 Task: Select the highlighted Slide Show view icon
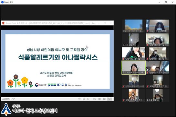[109, 99]
